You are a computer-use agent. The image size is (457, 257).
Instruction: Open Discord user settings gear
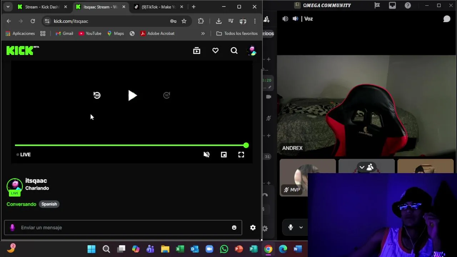(265, 228)
